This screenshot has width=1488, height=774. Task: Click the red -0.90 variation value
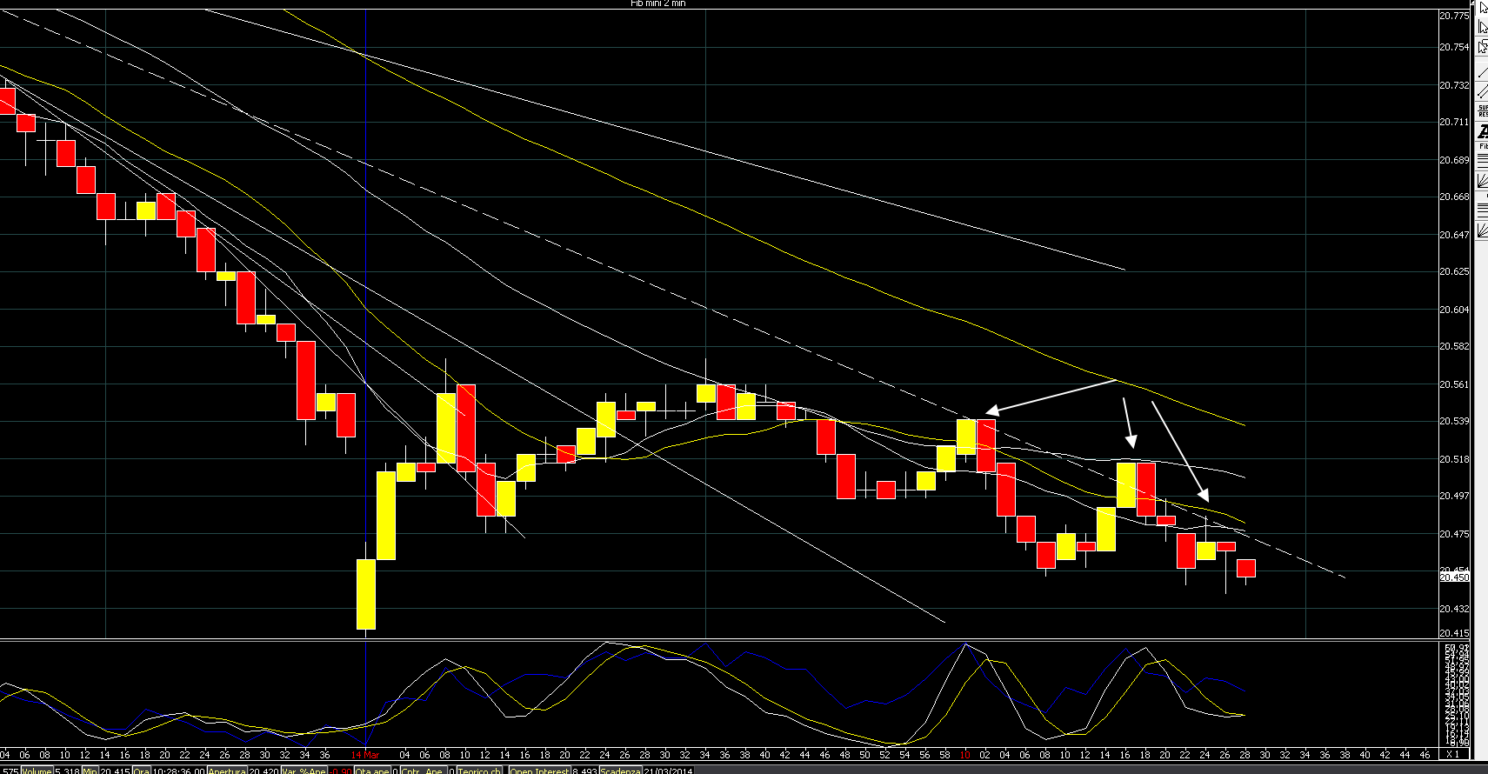(340, 771)
